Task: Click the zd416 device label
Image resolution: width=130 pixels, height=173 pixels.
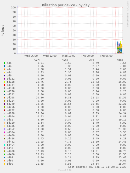Action: (11, 139)
